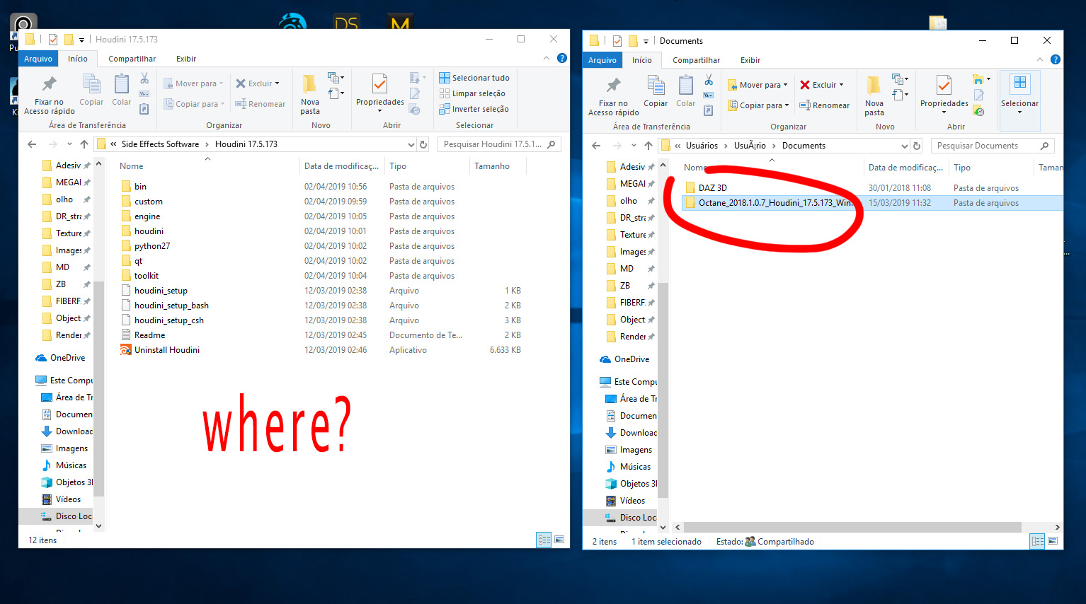Select Objetos 3D in Houdini window sidebar

67,482
